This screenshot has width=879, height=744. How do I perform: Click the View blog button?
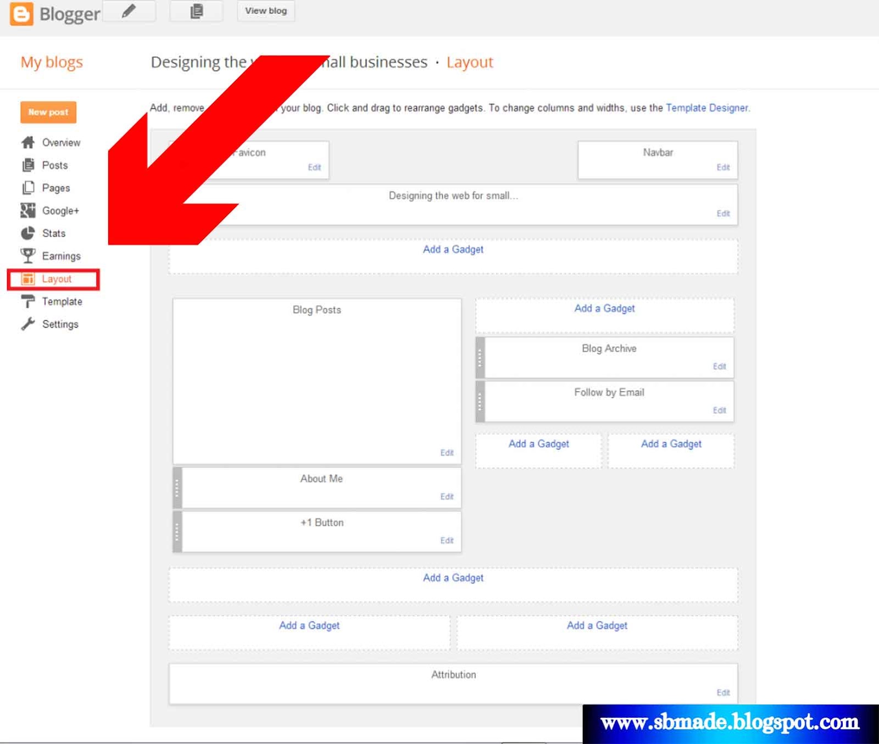pos(266,10)
